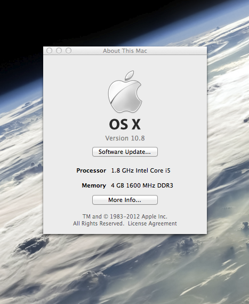Click the Version 10.8 text

[125, 138]
